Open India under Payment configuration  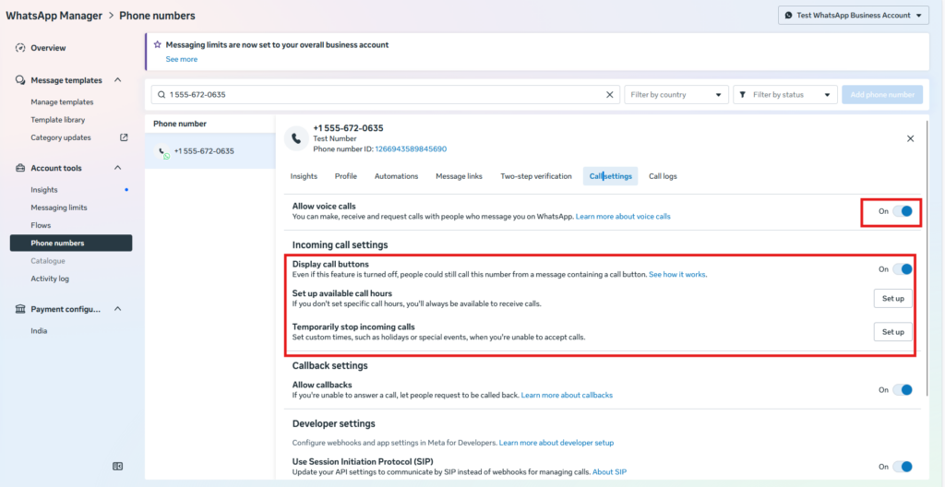[39, 331]
